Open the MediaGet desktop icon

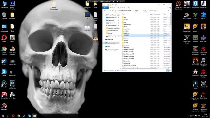pos(4,84)
